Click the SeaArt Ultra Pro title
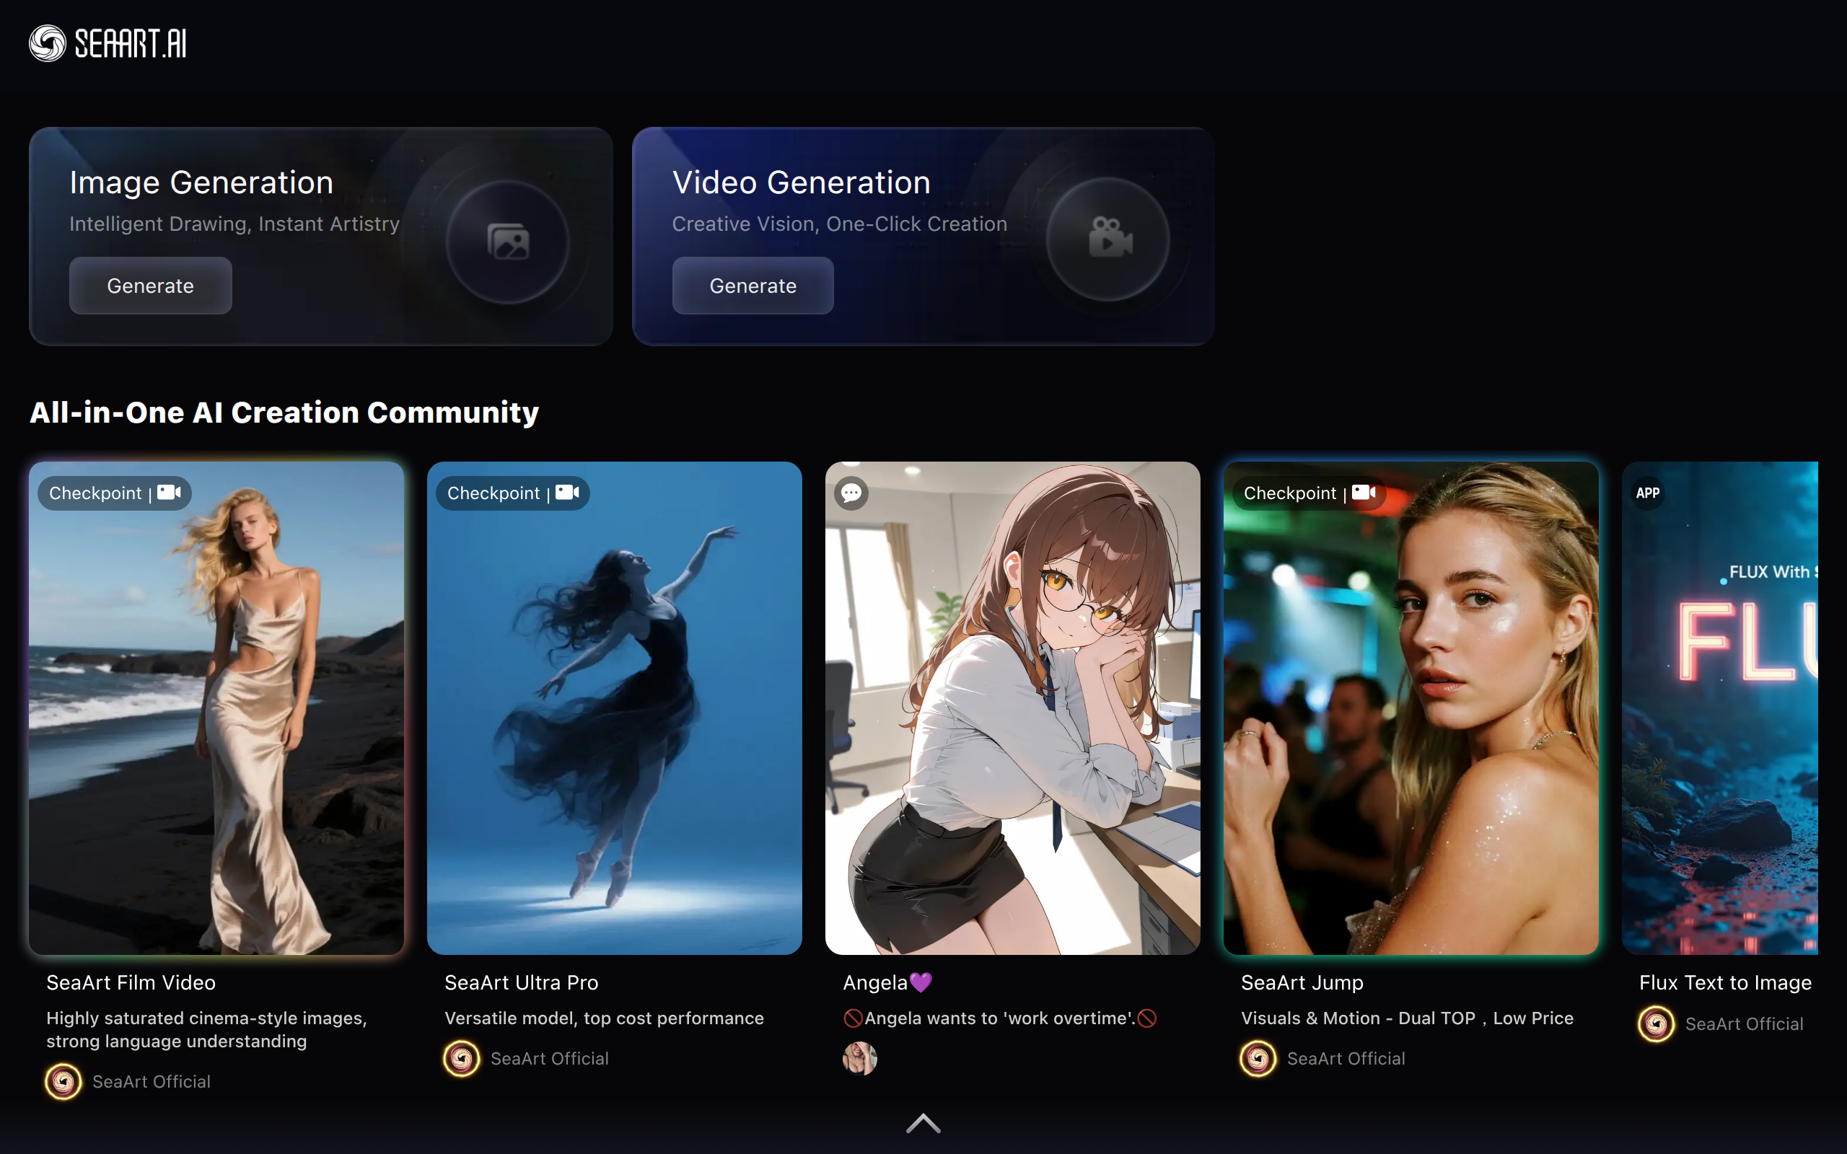 click(x=522, y=982)
